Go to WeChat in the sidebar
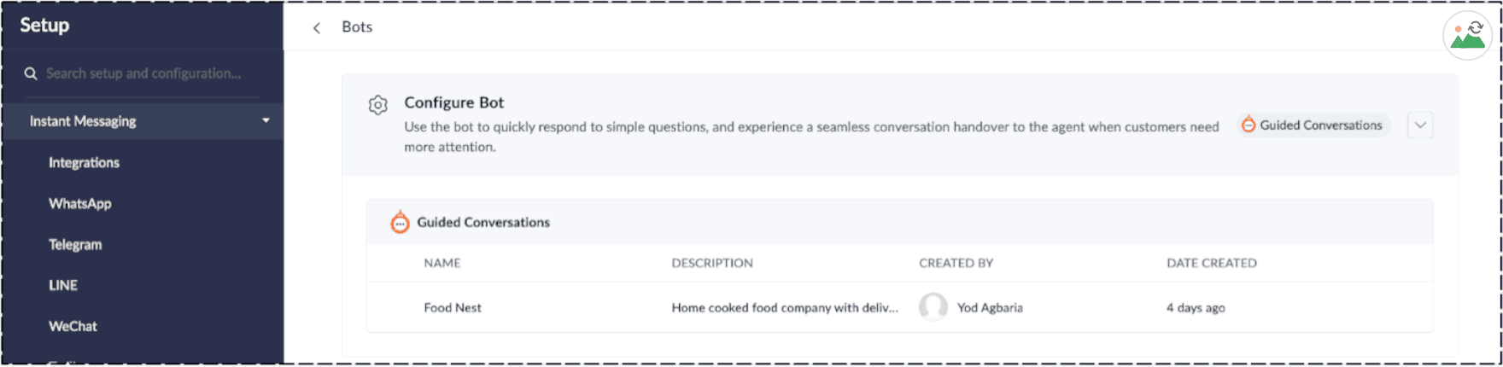The width and height of the screenshot is (1503, 367). pyautogui.click(x=73, y=326)
